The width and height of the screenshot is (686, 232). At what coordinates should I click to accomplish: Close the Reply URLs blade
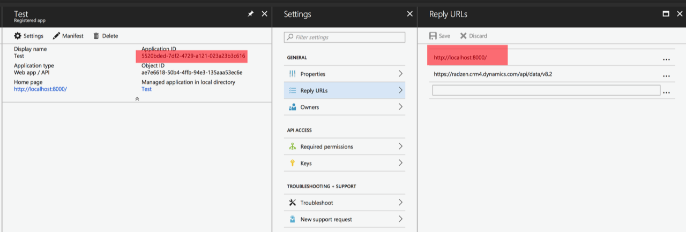click(x=680, y=14)
